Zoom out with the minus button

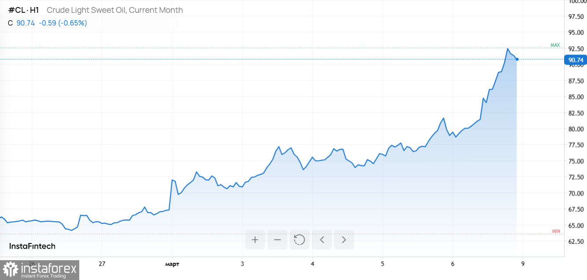click(x=277, y=240)
